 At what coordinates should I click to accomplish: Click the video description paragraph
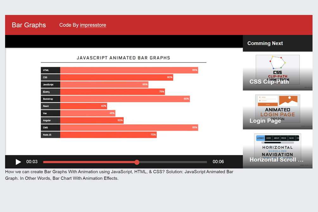(119, 175)
